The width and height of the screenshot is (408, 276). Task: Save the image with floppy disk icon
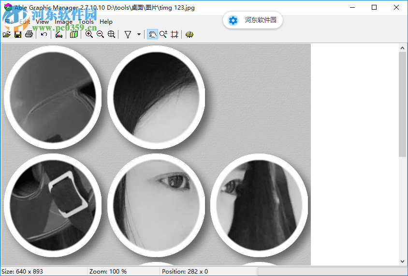(18, 34)
